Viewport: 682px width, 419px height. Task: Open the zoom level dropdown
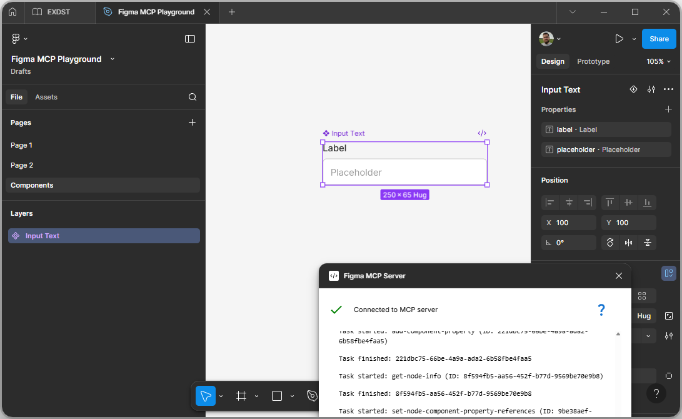click(658, 61)
